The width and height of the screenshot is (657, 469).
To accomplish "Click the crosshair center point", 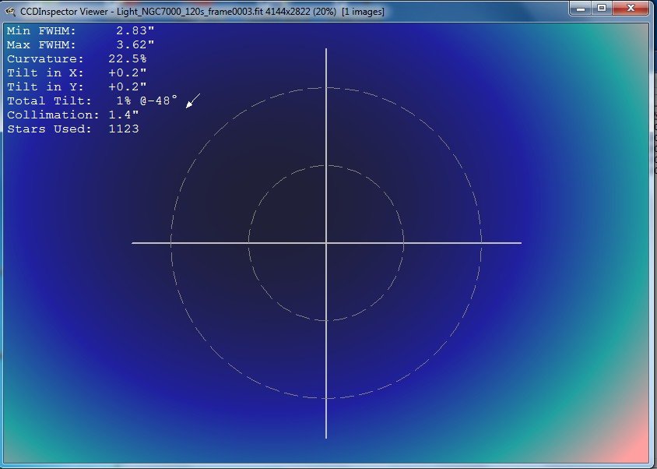I will click(325, 244).
